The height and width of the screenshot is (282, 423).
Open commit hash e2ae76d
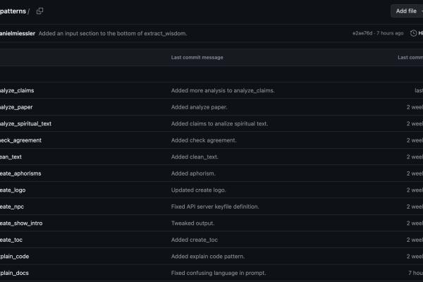362,33
